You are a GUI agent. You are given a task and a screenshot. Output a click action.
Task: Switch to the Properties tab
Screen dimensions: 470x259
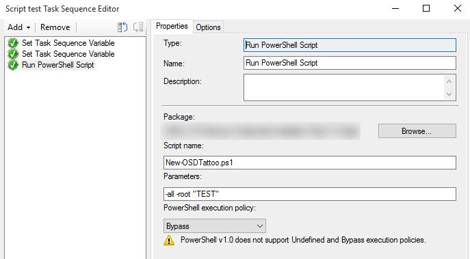pyautogui.click(x=172, y=26)
